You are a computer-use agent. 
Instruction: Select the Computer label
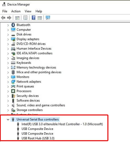pyautogui.click(x=24, y=30)
